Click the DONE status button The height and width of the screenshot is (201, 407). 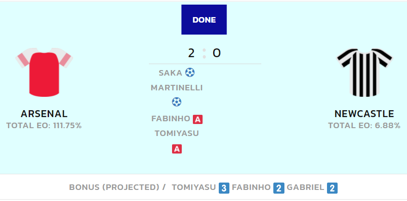[204, 20]
